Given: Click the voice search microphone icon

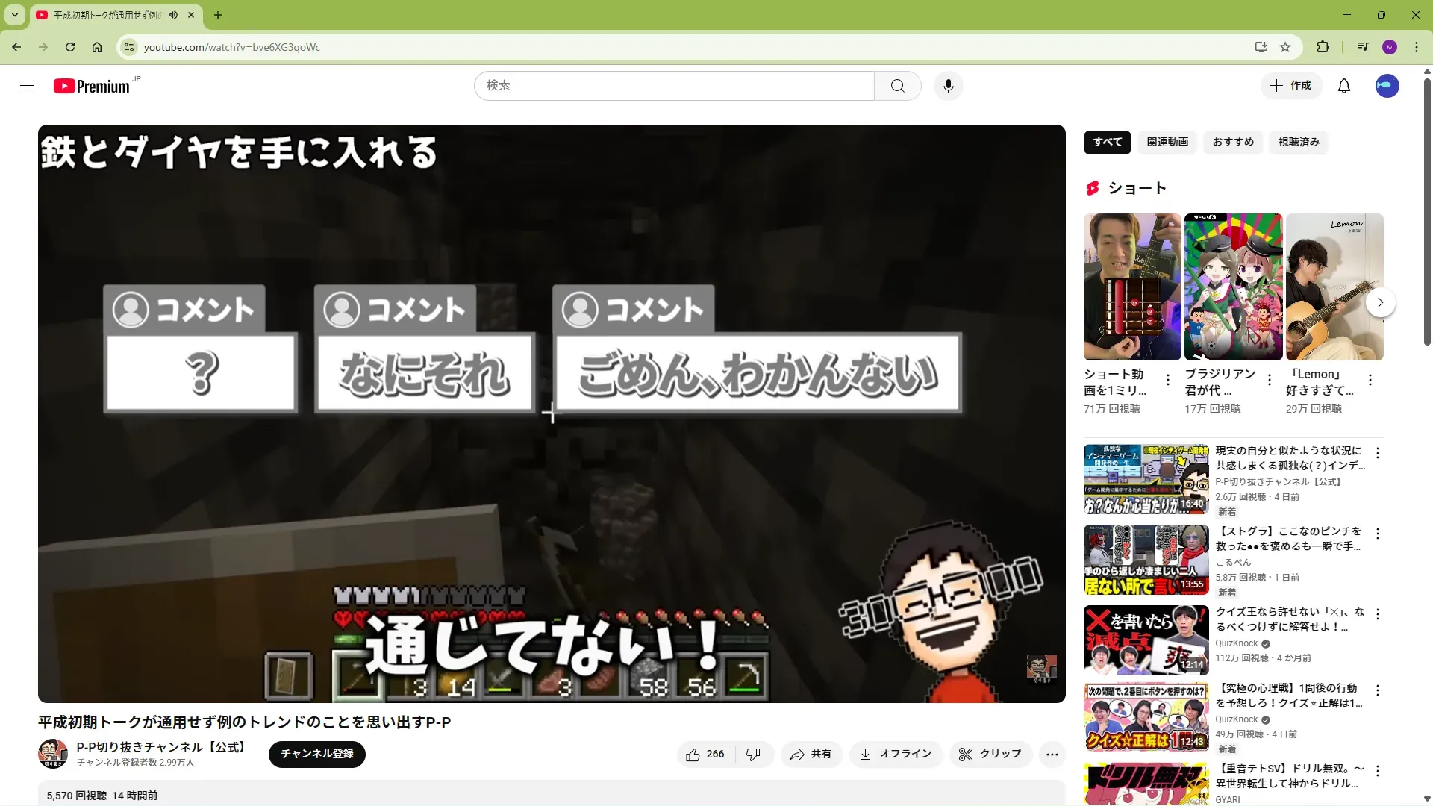Looking at the screenshot, I should click(948, 86).
